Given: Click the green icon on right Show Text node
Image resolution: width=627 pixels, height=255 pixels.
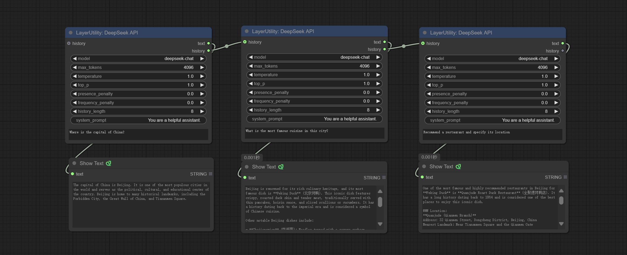Looking at the screenshot, I should 458,167.
